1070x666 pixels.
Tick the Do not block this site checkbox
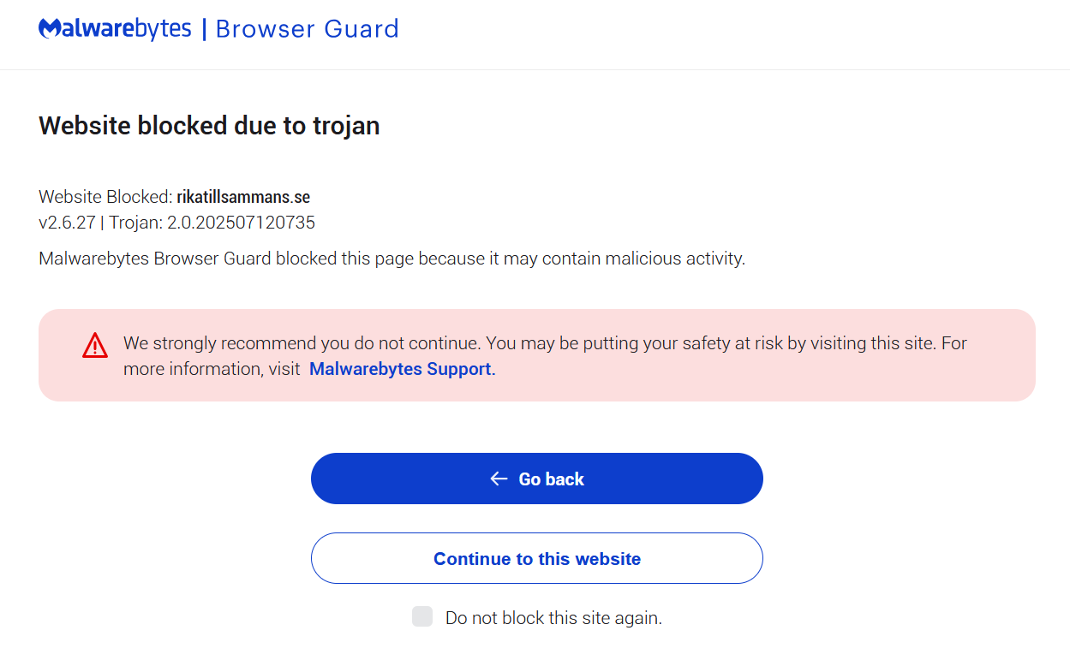coord(422,616)
